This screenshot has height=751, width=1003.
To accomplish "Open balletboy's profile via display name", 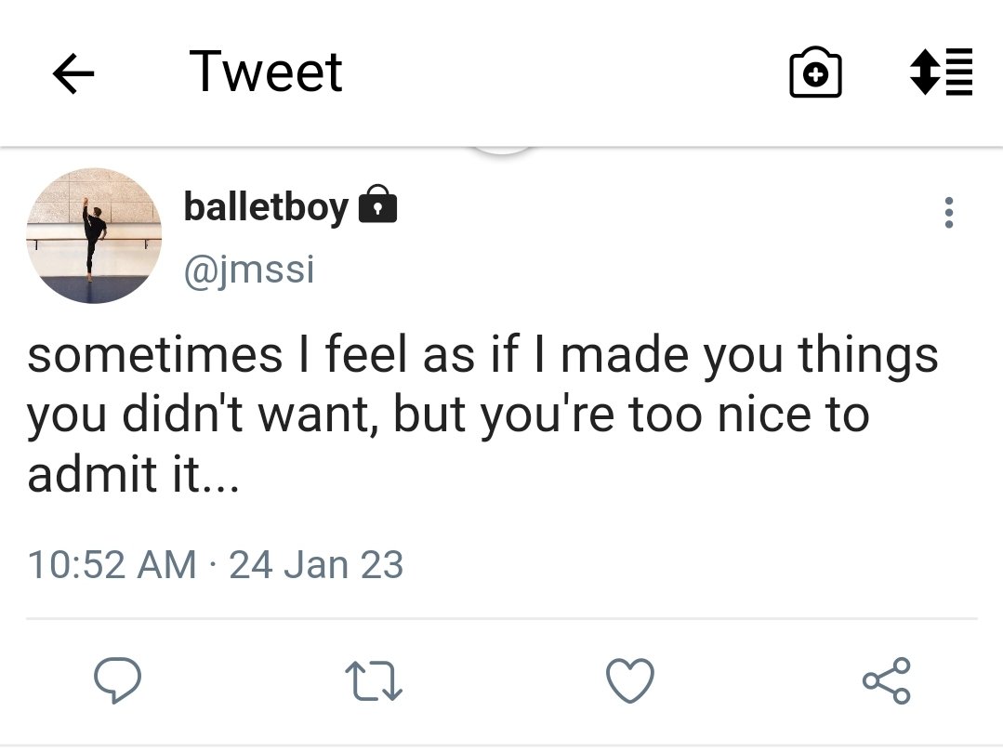I will point(266,205).
